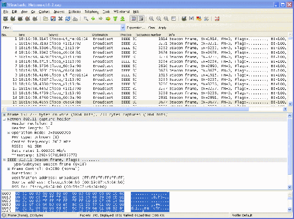This screenshot has width=294, height=219.
Task: Open the View menu
Action: 24,12
